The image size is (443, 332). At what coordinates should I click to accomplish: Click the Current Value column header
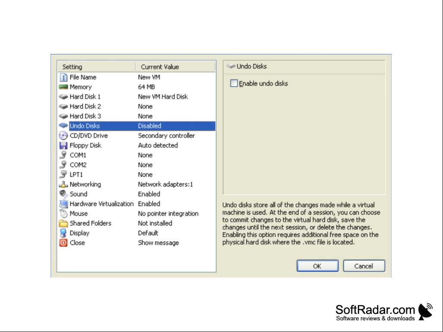tap(175, 67)
